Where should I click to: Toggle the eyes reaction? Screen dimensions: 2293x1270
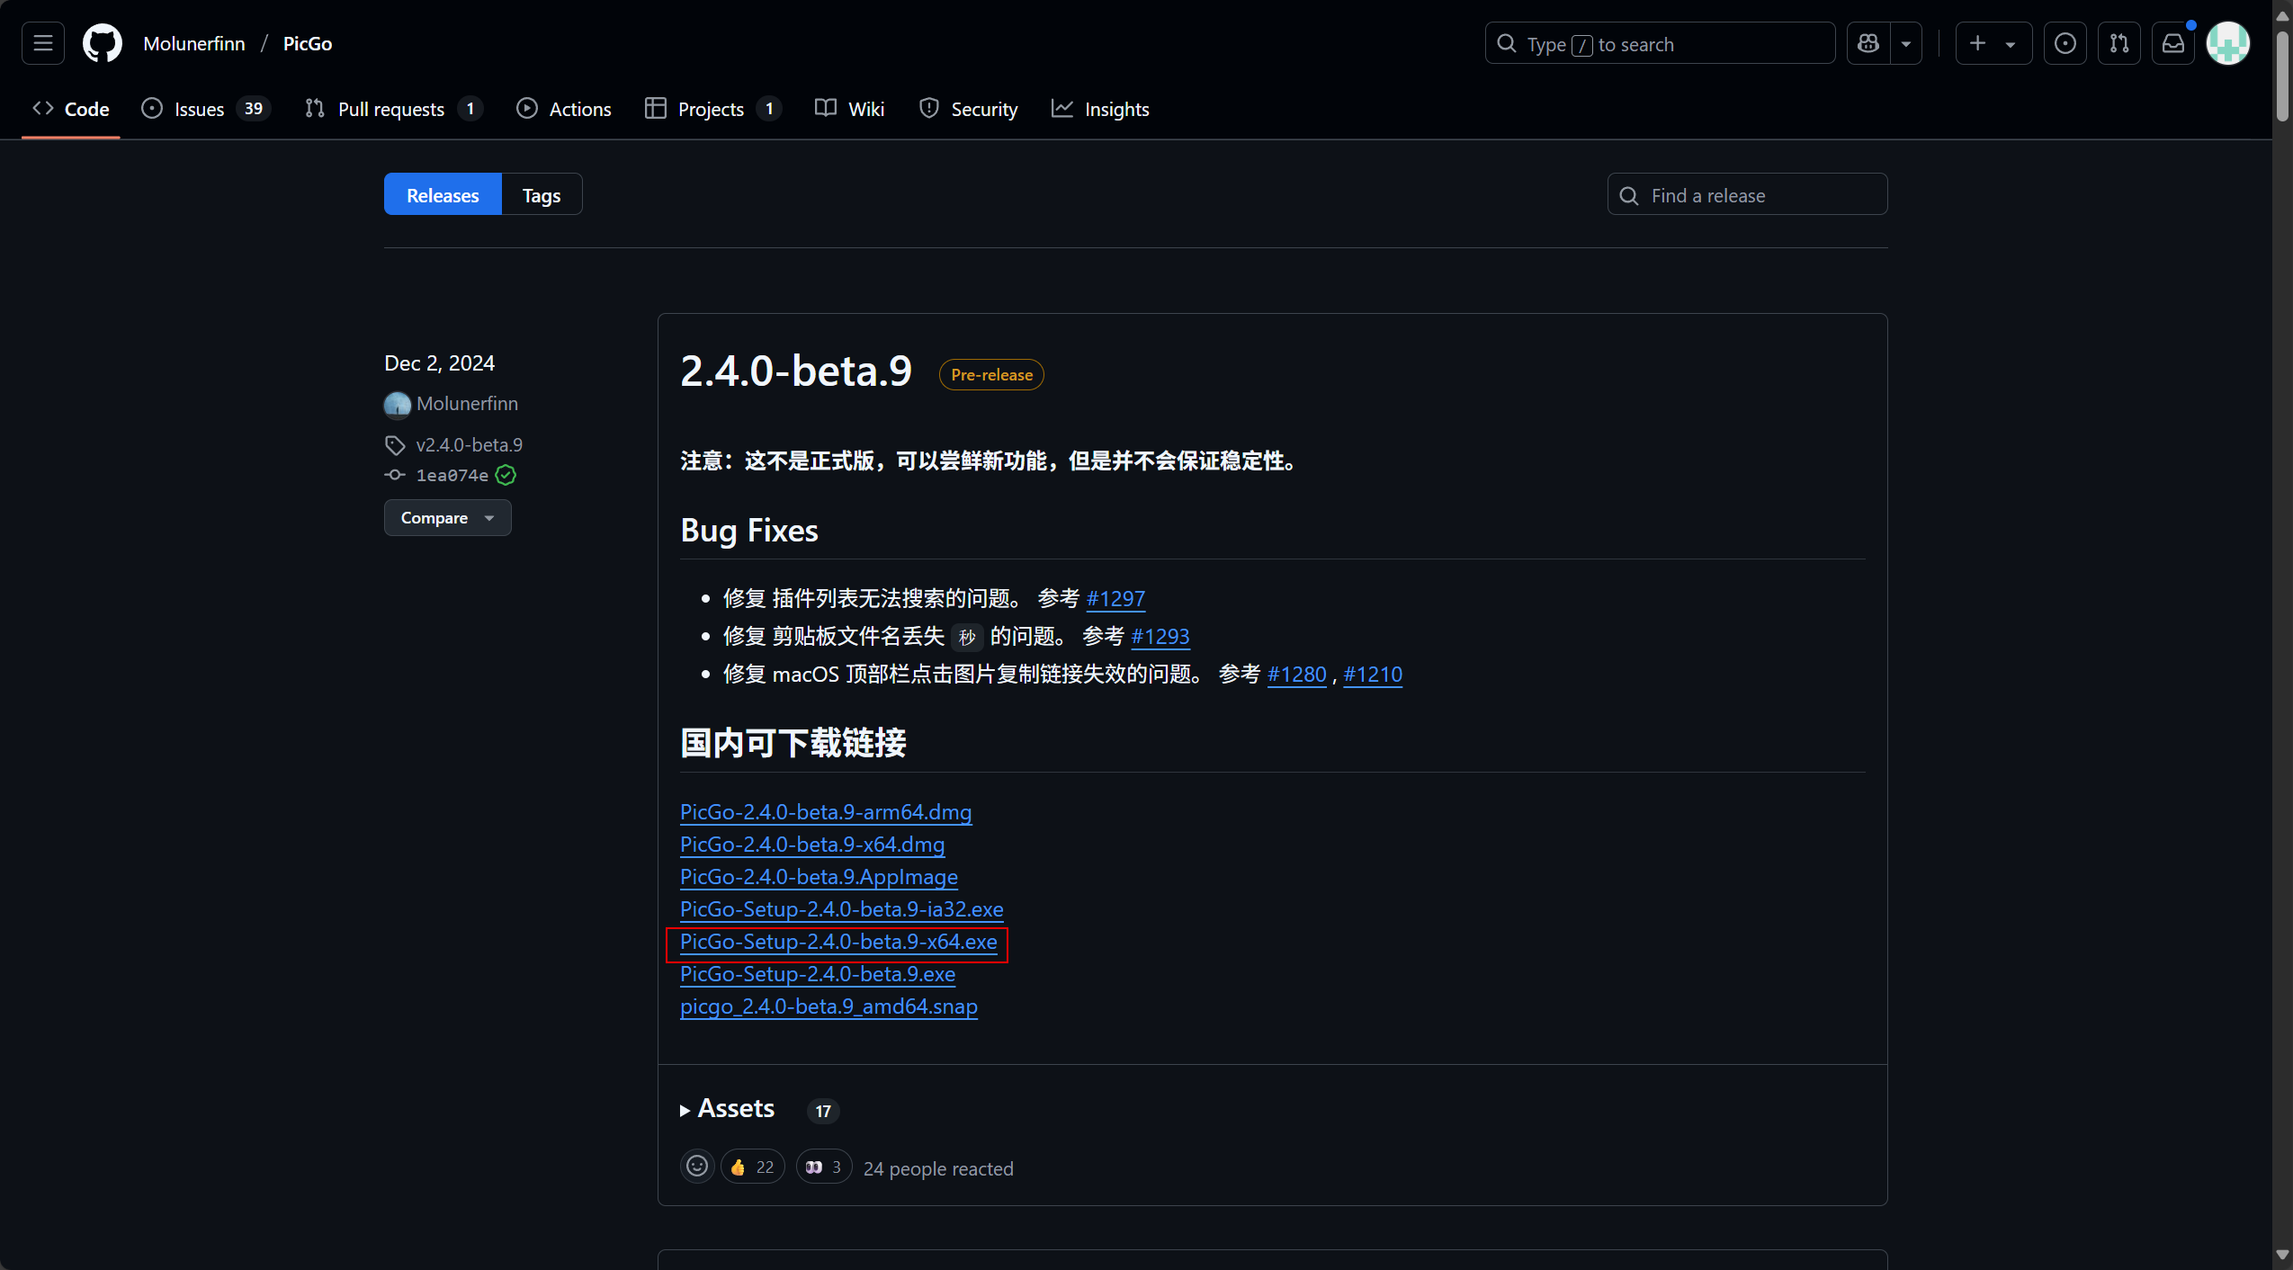(x=821, y=1166)
